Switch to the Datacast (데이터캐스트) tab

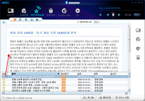[x=37, y=11]
